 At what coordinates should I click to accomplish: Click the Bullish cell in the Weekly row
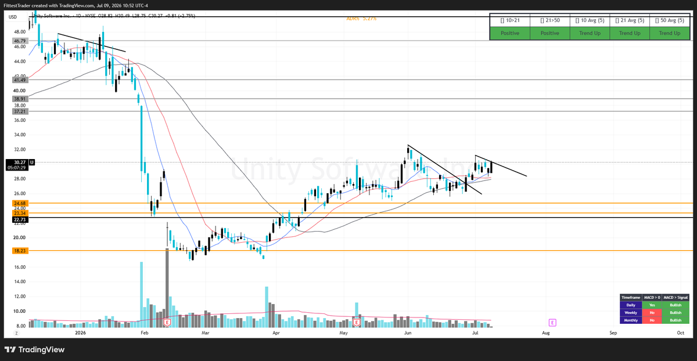[x=676, y=312]
